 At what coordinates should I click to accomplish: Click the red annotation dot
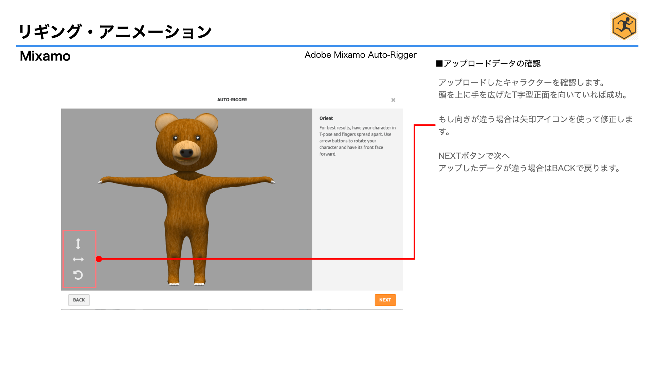click(99, 259)
